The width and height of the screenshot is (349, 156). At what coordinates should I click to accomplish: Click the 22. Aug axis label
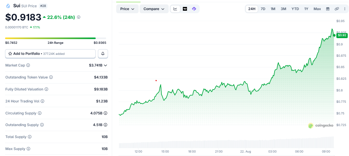pos(245,152)
